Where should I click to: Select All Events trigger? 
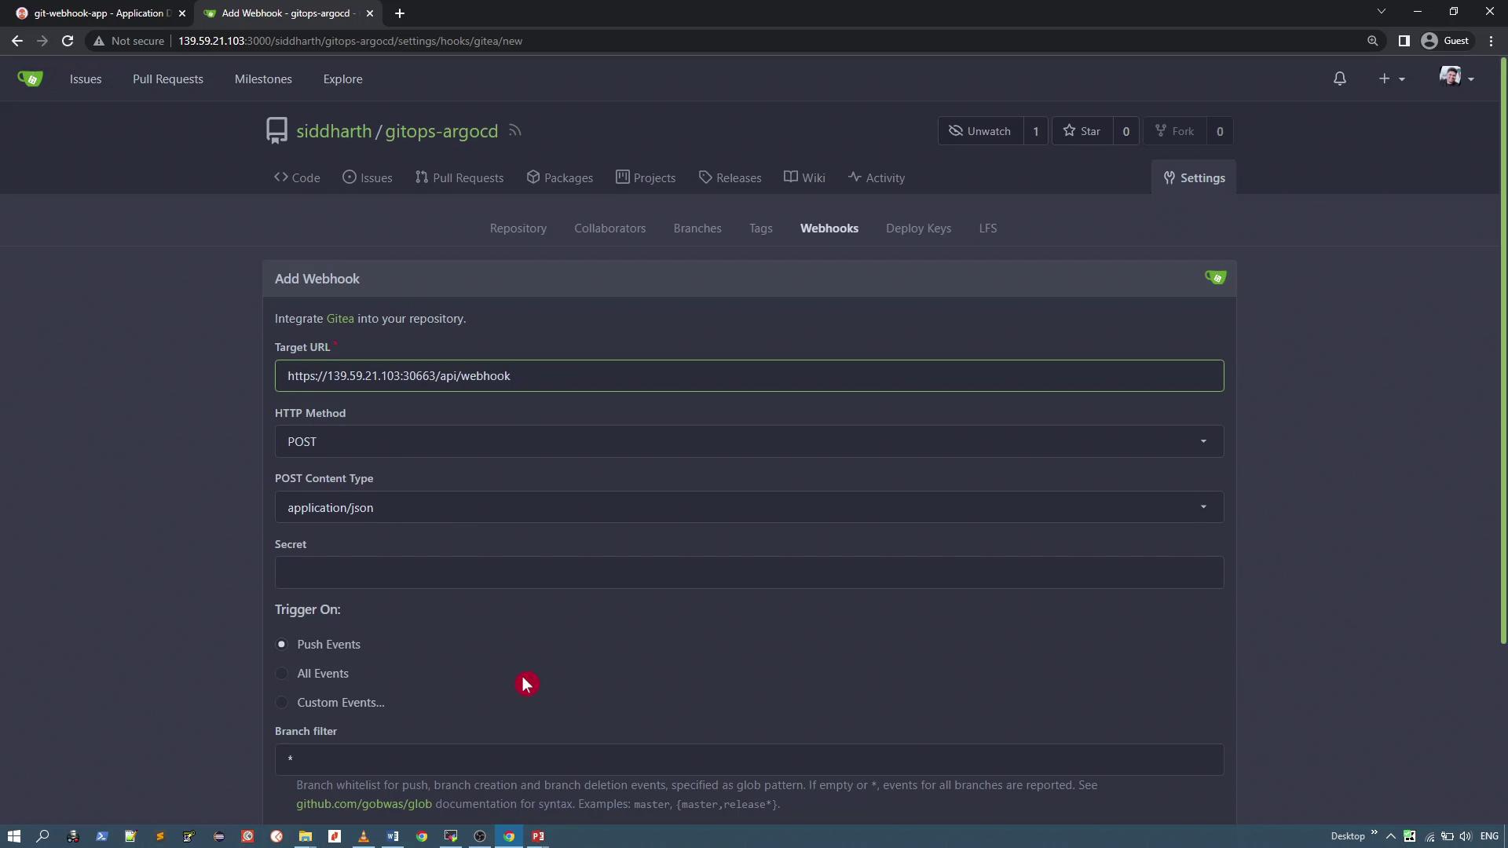(282, 674)
